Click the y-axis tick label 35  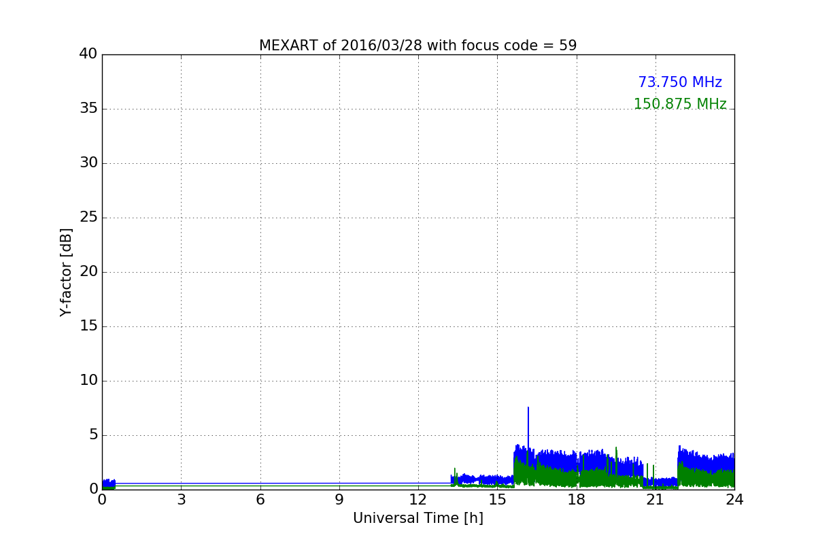(88, 109)
